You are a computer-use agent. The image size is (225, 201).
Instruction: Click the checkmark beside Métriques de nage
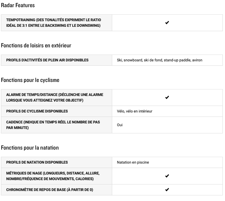(167, 176)
